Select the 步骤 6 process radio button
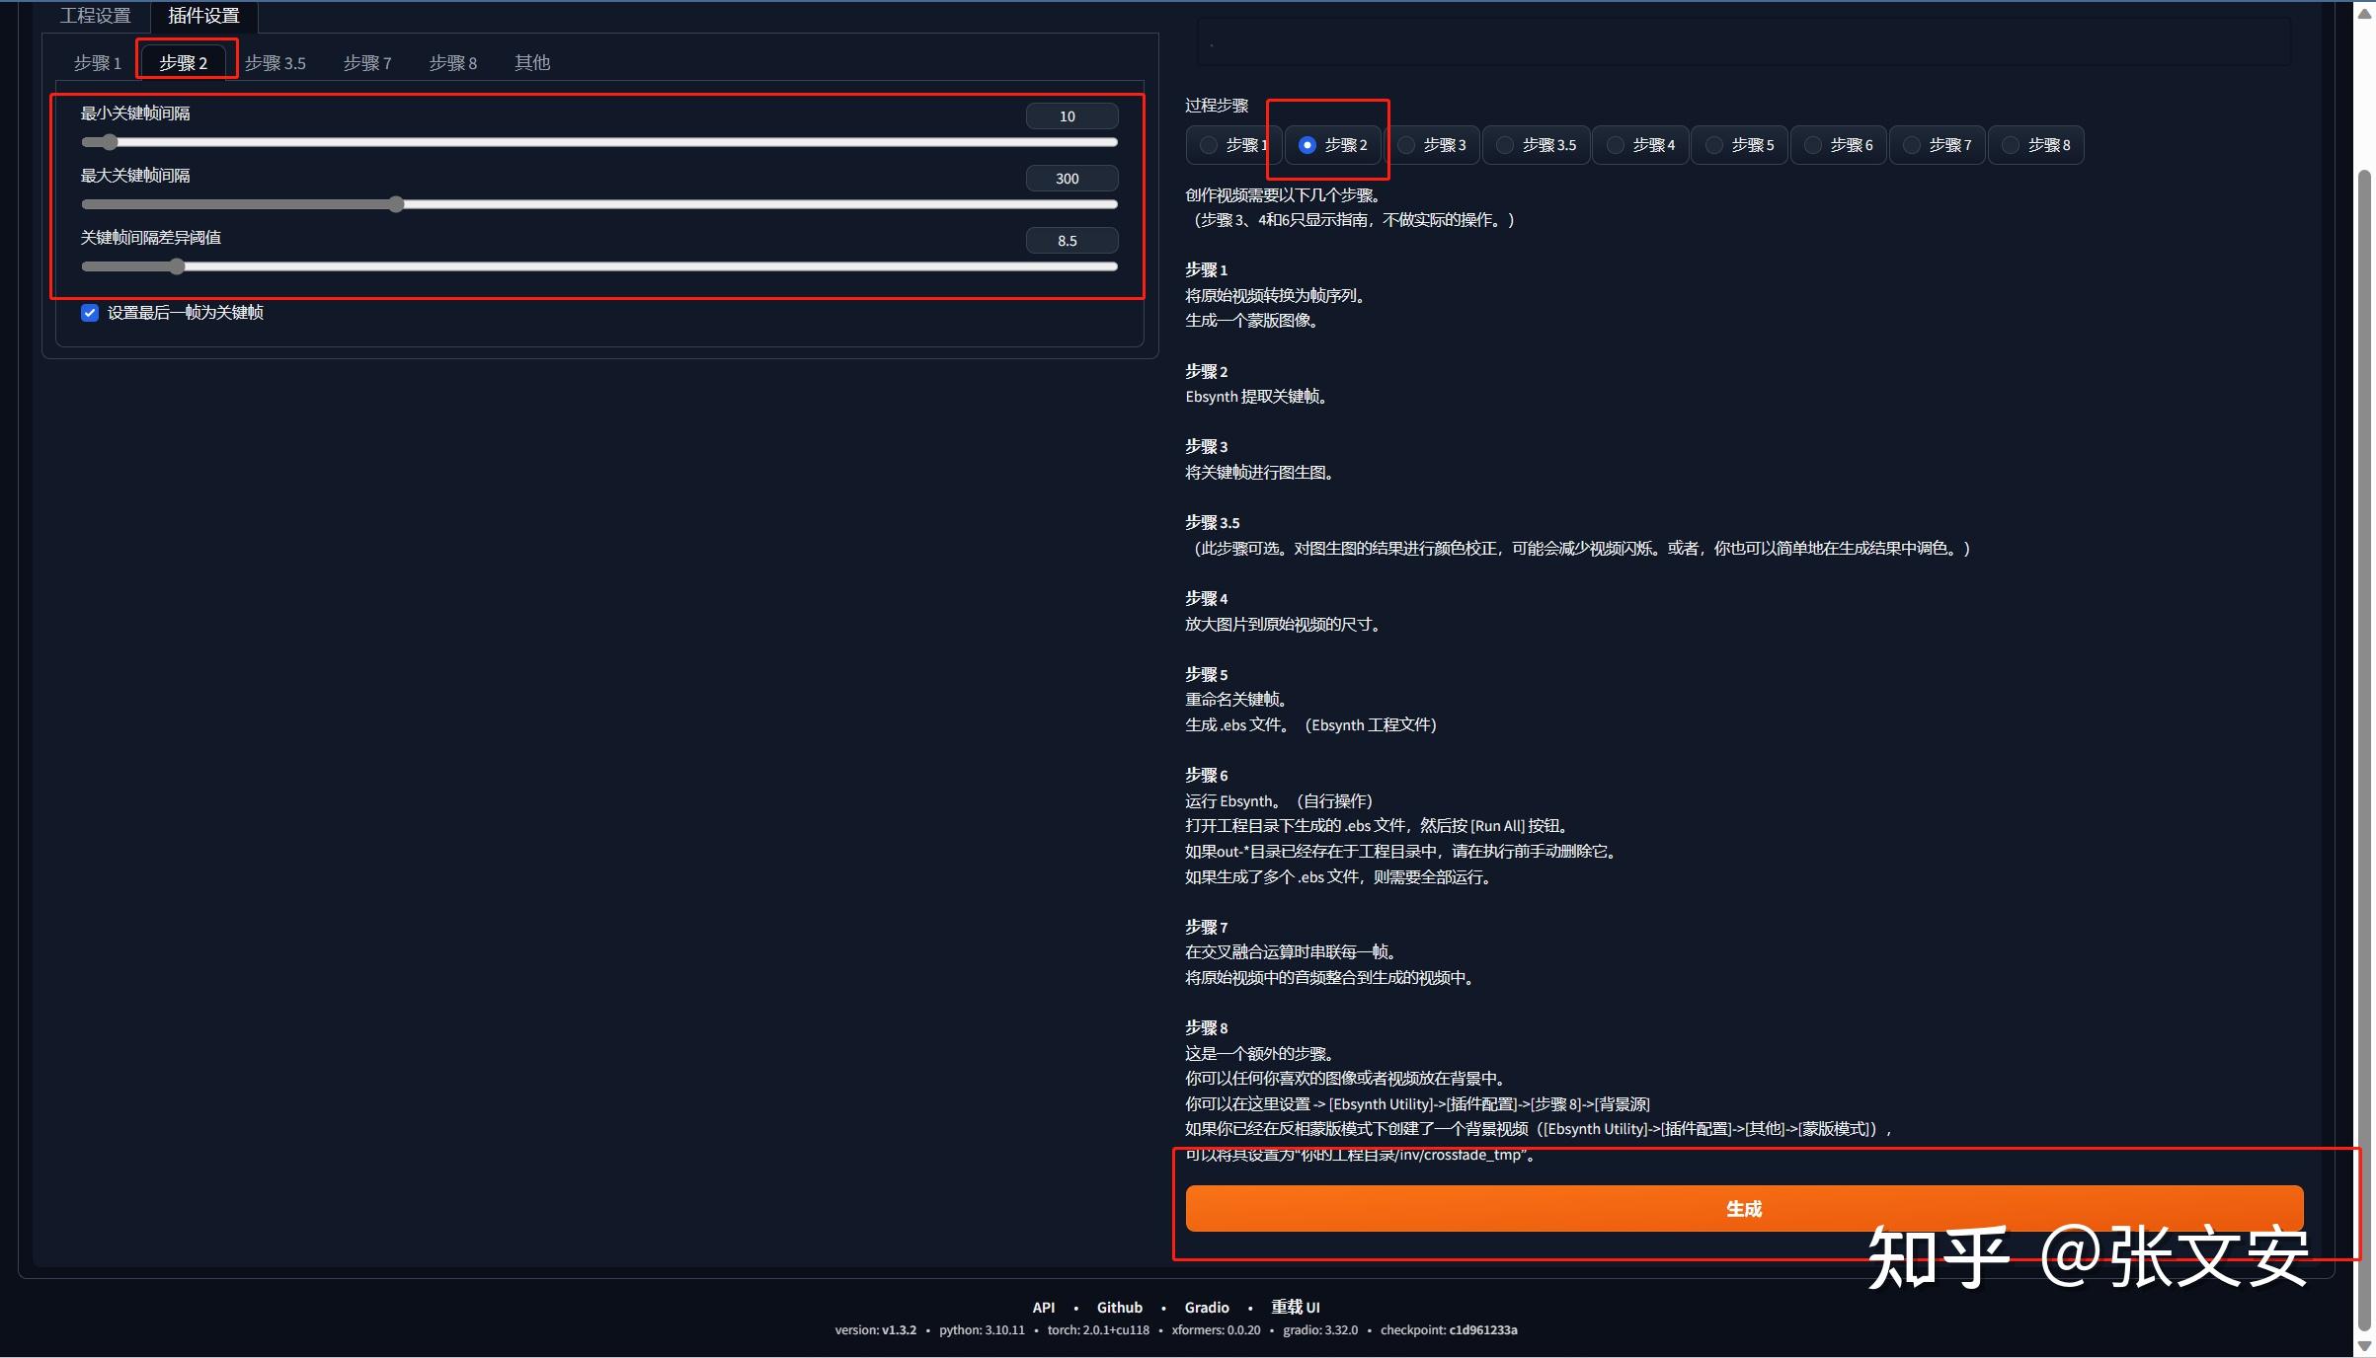 (x=1813, y=145)
